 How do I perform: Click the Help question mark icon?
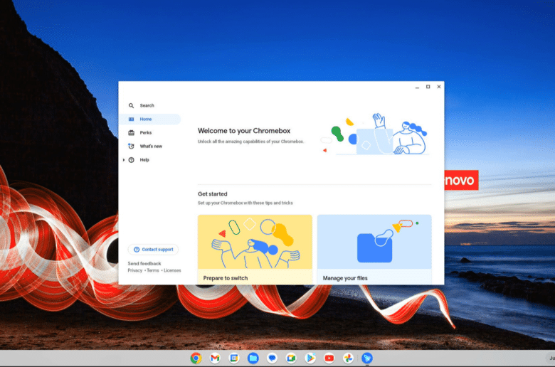point(132,160)
